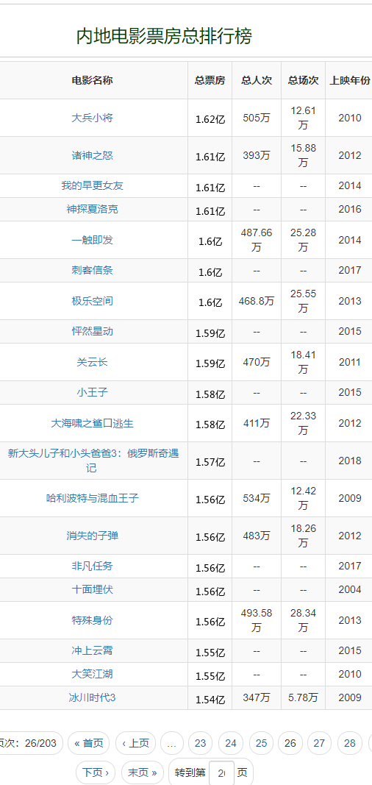Click the 关云长 movie title

pyautogui.click(x=93, y=362)
